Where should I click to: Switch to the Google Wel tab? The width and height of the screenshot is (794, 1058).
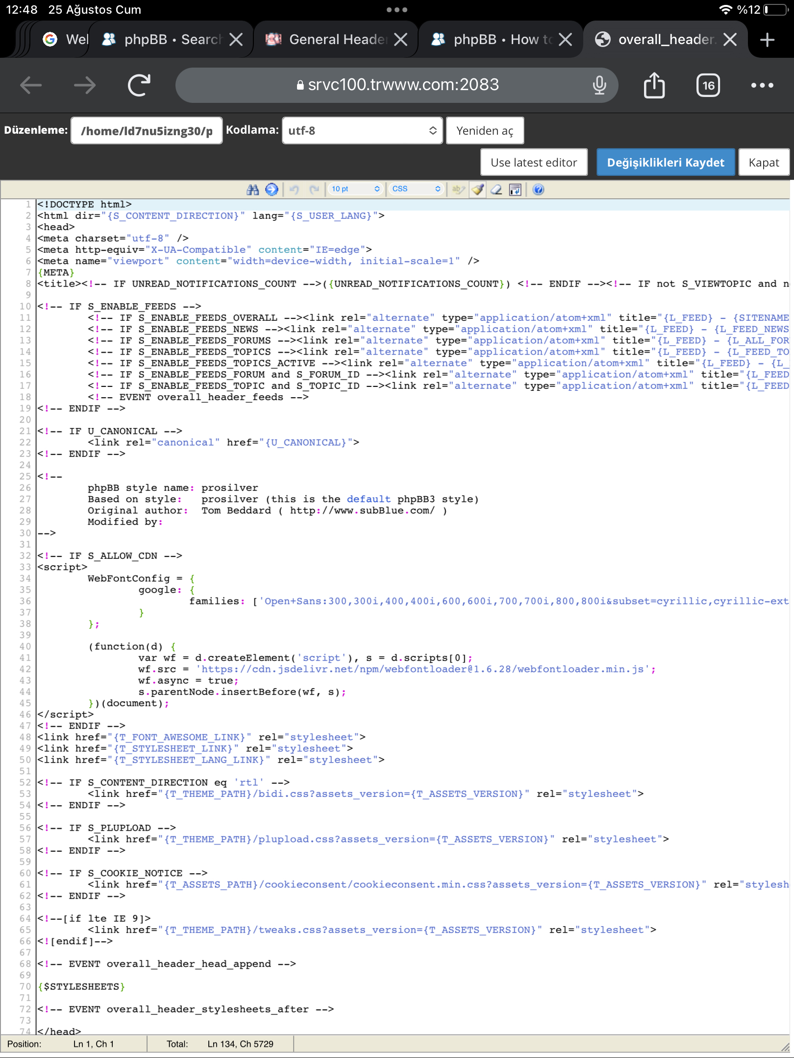tap(65, 40)
